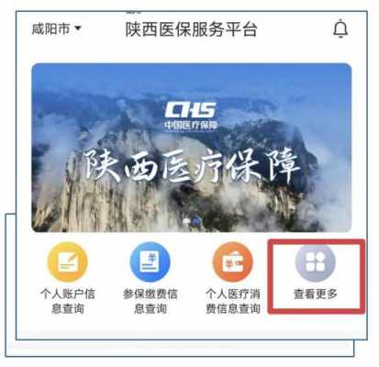
Task: Open notifications via the bell icon
Action: coord(340,28)
